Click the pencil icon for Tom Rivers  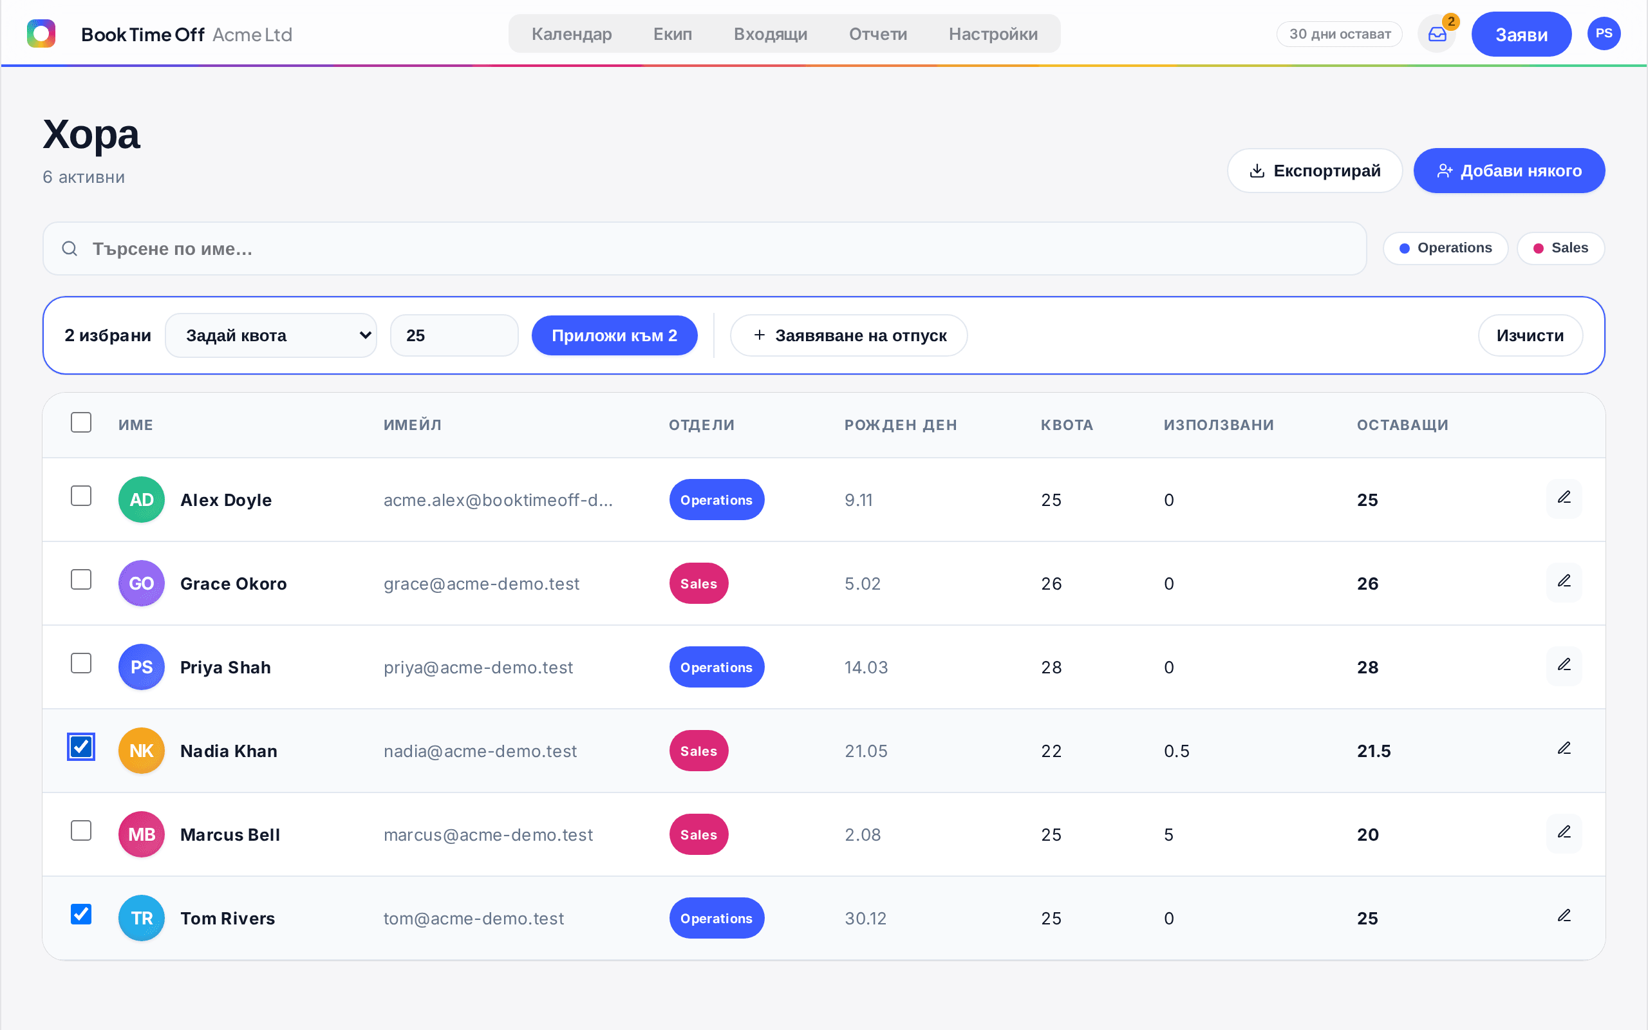pyautogui.click(x=1564, y=917)
